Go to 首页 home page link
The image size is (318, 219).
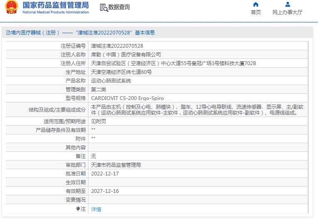tap(256, 12)
